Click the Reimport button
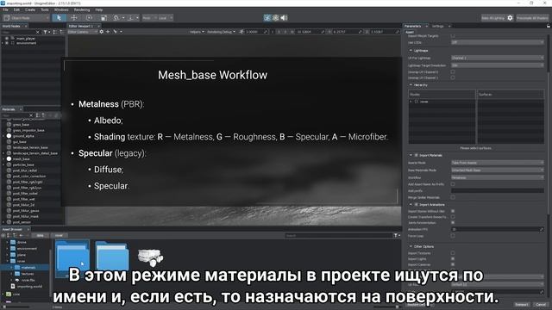 [x=521, y=305]
